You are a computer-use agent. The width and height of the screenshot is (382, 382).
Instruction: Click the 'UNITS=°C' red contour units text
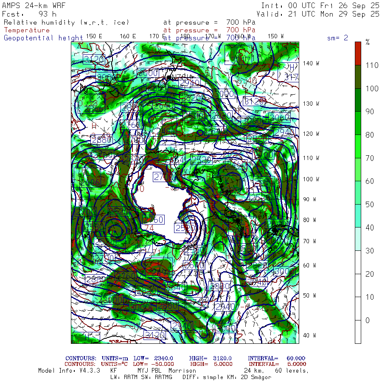coord(114,364)
